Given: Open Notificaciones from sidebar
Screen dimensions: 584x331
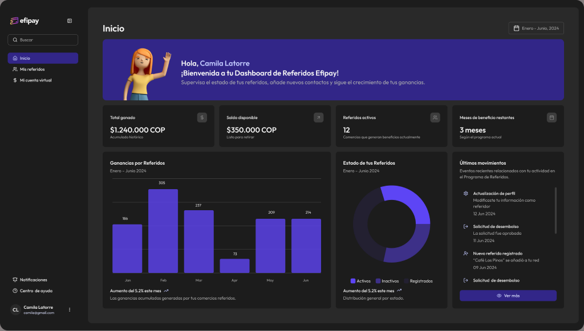Looking at the screenshot, I should [x=43, y=280].
